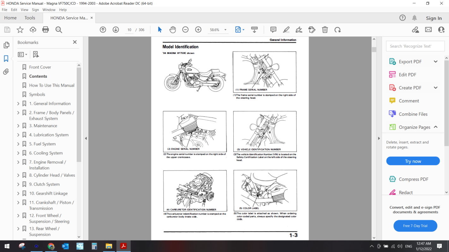Image resolution: width=449 pixels, height=252 pixels.
Task: Open the View menu
Action: click(25, 10)
